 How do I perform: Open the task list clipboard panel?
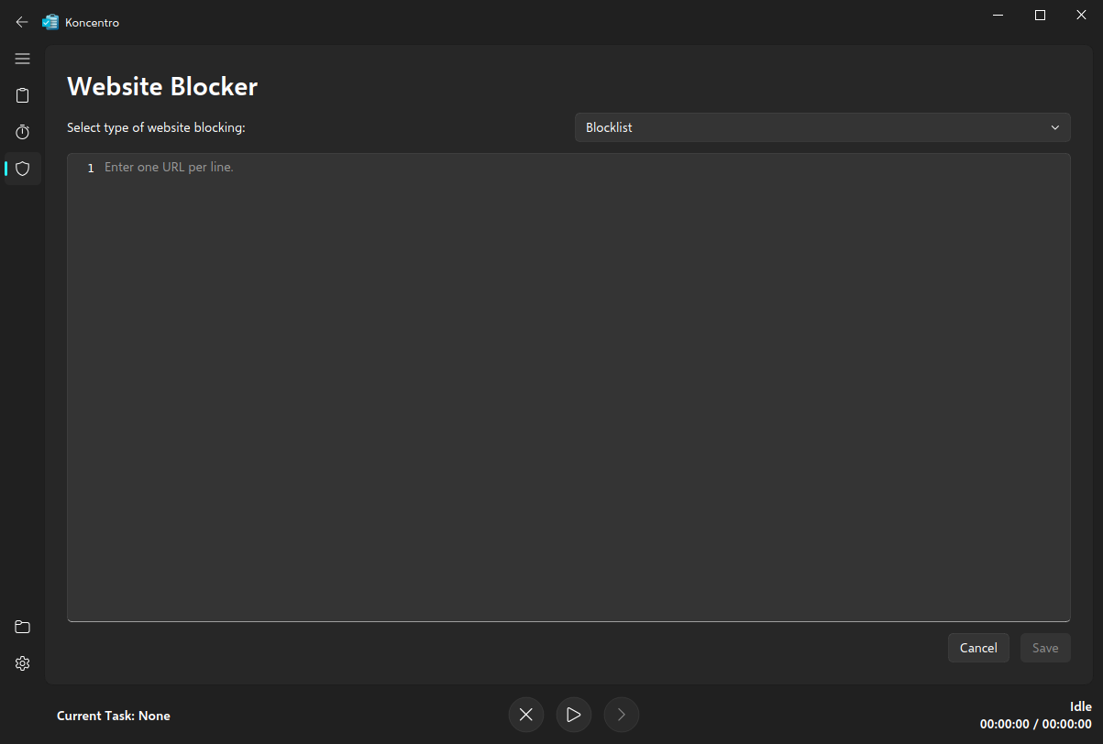pos(22,94)
